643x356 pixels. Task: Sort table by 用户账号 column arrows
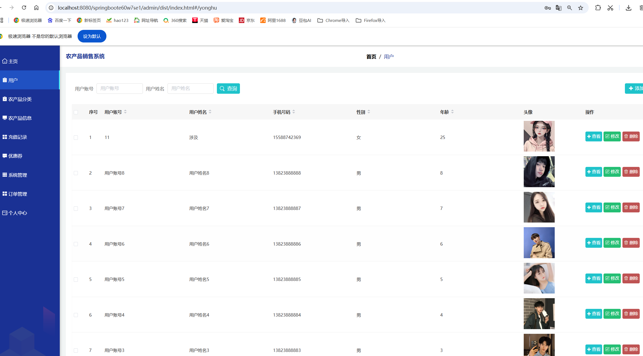click(x=125, y=112)
